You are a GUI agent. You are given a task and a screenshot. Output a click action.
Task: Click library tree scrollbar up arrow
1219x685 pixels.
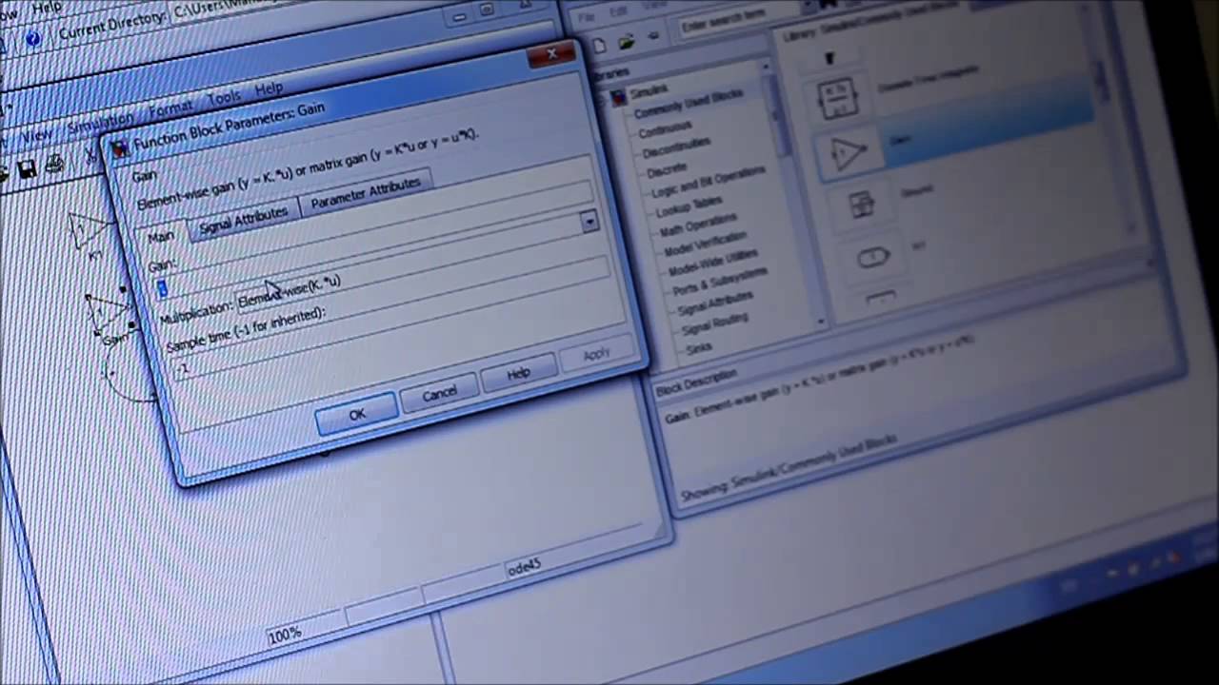click(x=764, y=68)
